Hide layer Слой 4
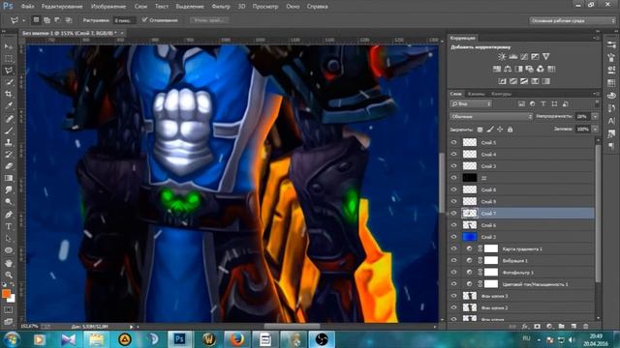 tap(453, 155)
